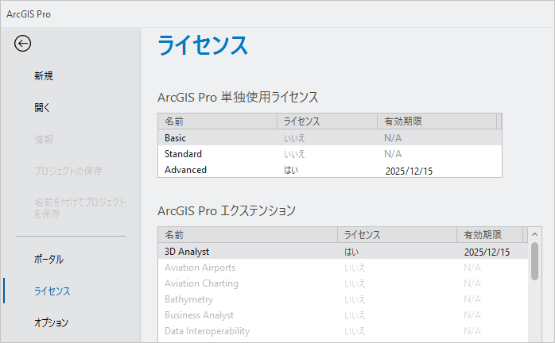Viewport: 555px width, 343px height.
Task: Click 有効期限 header in エクステンション table
Action: (x=490, y=235)
